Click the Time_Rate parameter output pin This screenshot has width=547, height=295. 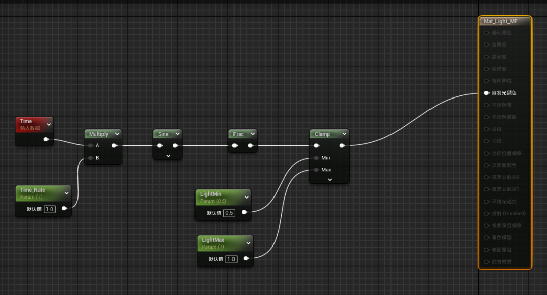(64, 209)
